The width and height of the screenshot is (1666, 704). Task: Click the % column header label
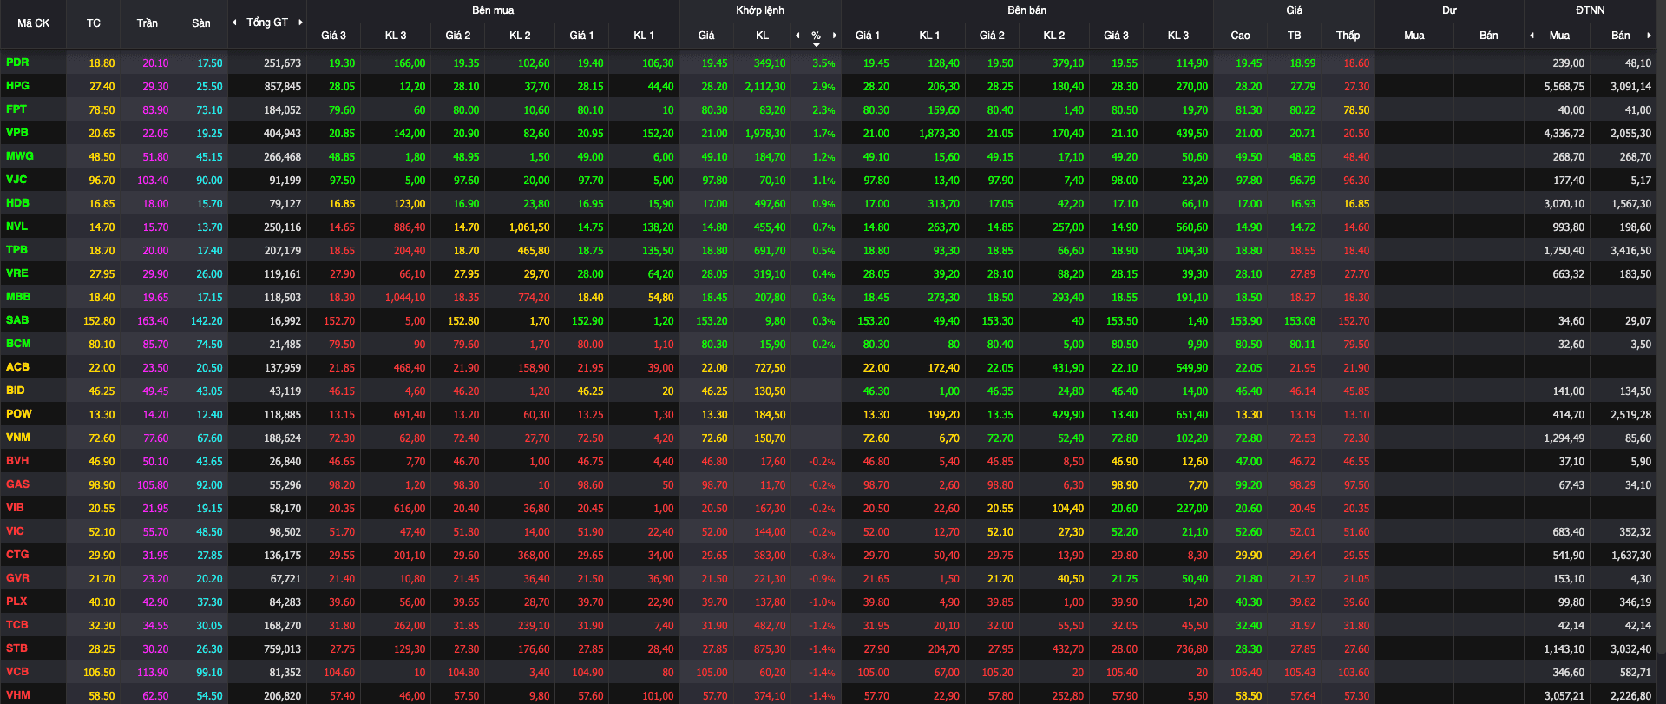[817, 36]
